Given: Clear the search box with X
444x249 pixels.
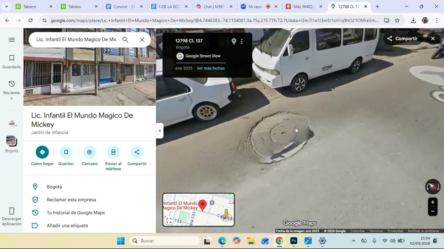Looking at the screenshot, I should tap(142, 40).
